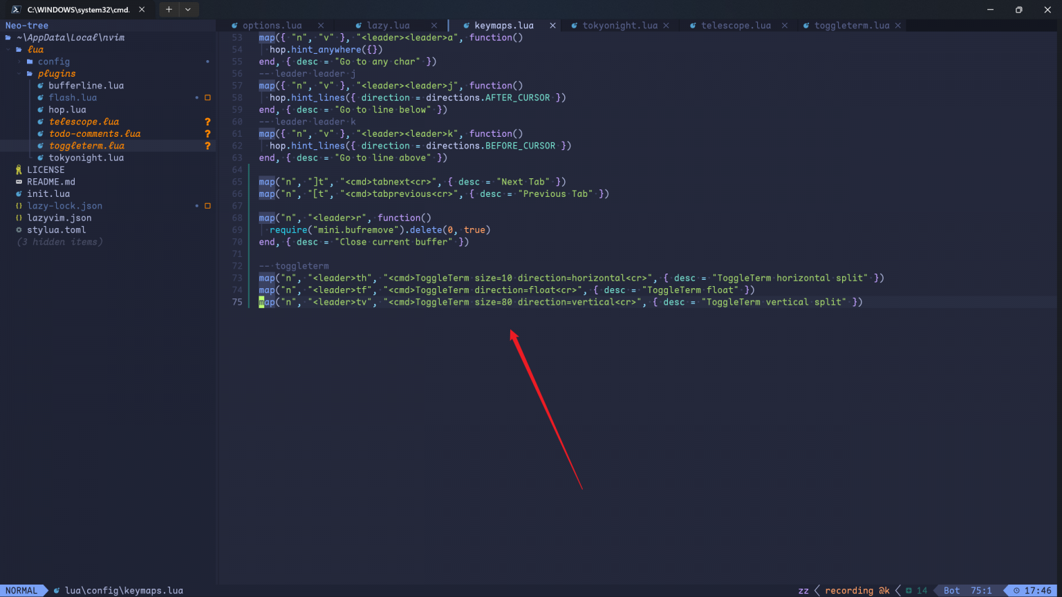Viewport: 1062px width, 597px height.
Task: Switch to the toggleterm.lua buffer tab
Action: click(851, 26)
